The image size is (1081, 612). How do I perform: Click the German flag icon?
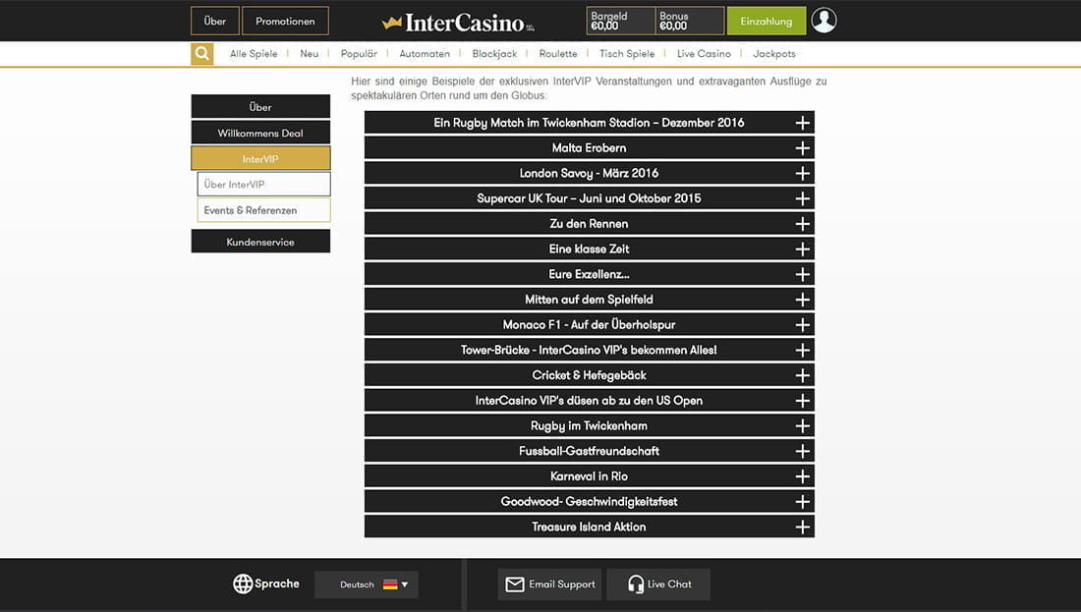[x=390, y=584]
